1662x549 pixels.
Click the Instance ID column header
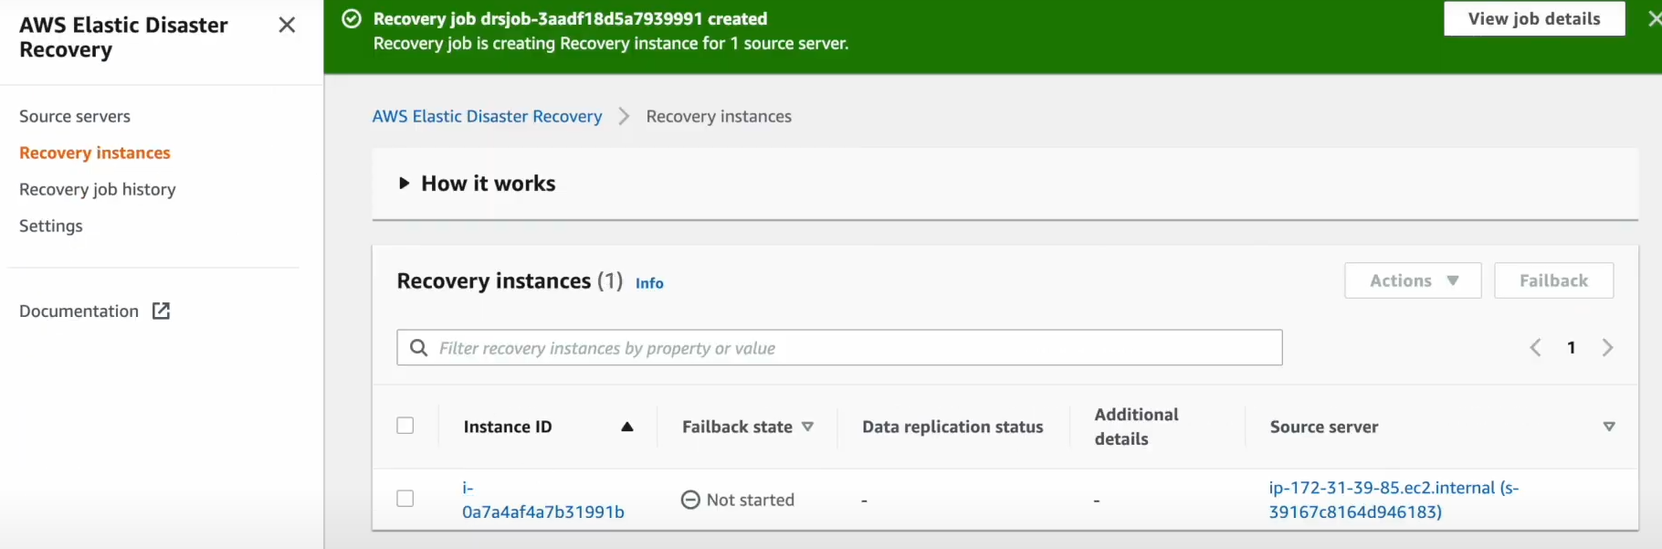(x=508, y=427)
